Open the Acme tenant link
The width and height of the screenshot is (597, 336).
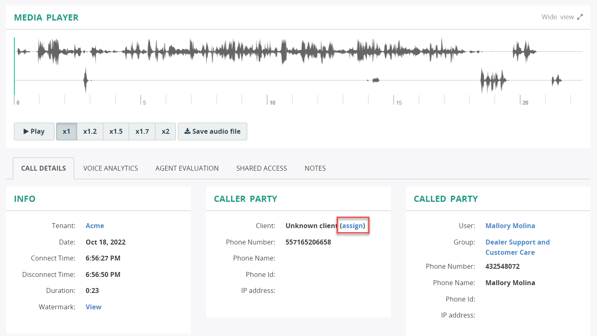tap(95, 226)
